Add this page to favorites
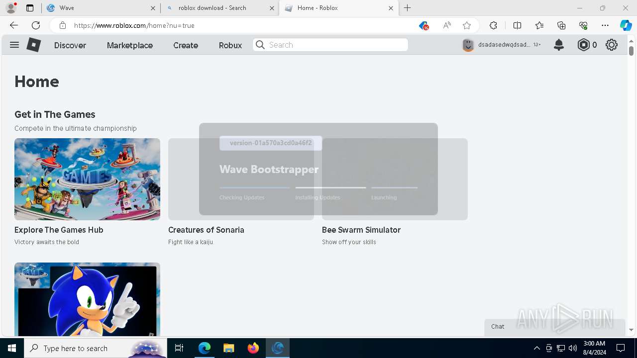The height and width of the screenshot is (358, 637). (x=467, y=25)
